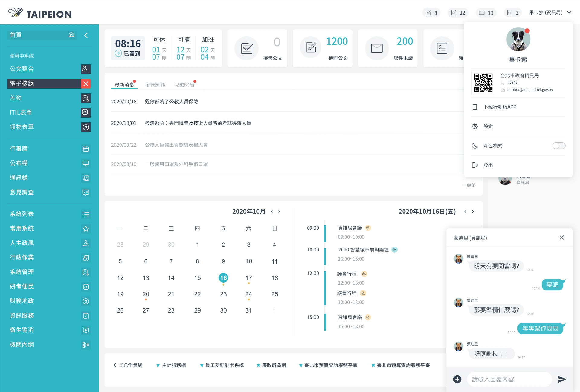Close the 電子核銷 system with red X
This screenshot has width=580, height=392.
(x=86, y=84)
